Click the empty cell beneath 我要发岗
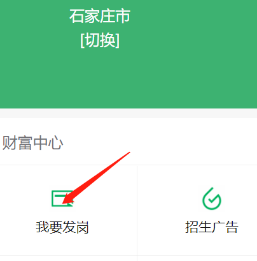This screenshot has width=257, height=261. [69, 258]
